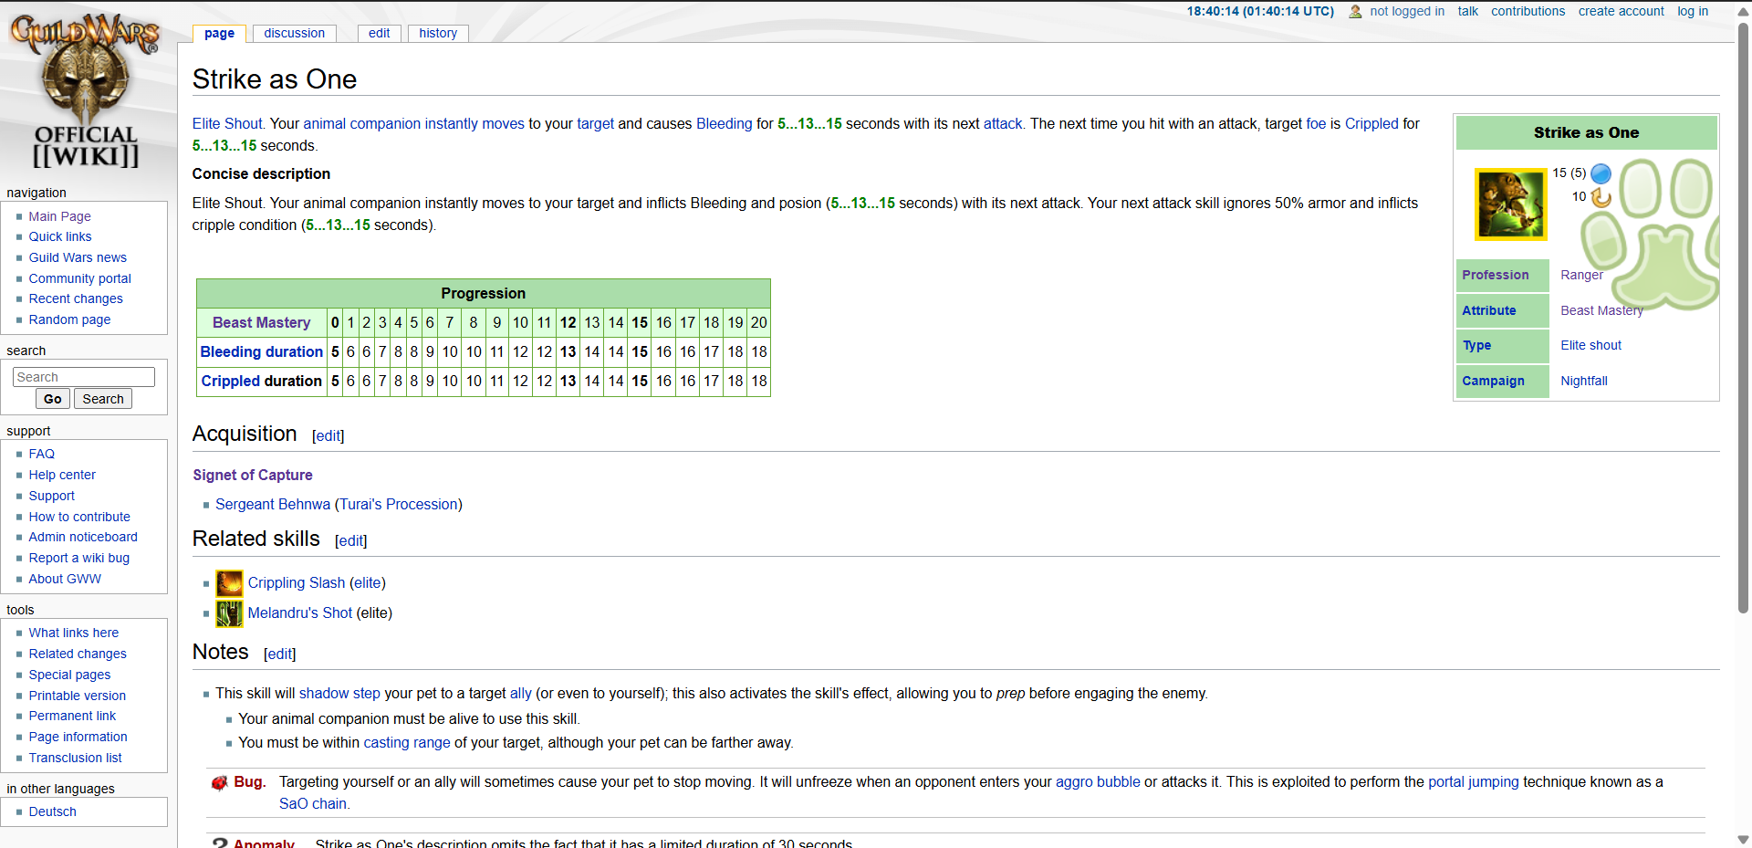The image size is (1752, 848).
Task: Click log in
Action: tap(1693, 11)
